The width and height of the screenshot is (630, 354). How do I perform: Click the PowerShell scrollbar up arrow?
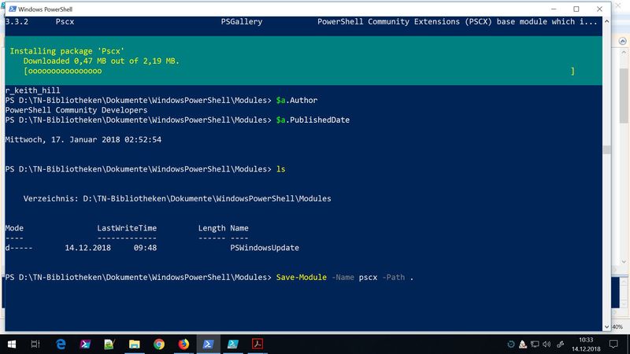(606, 21)
